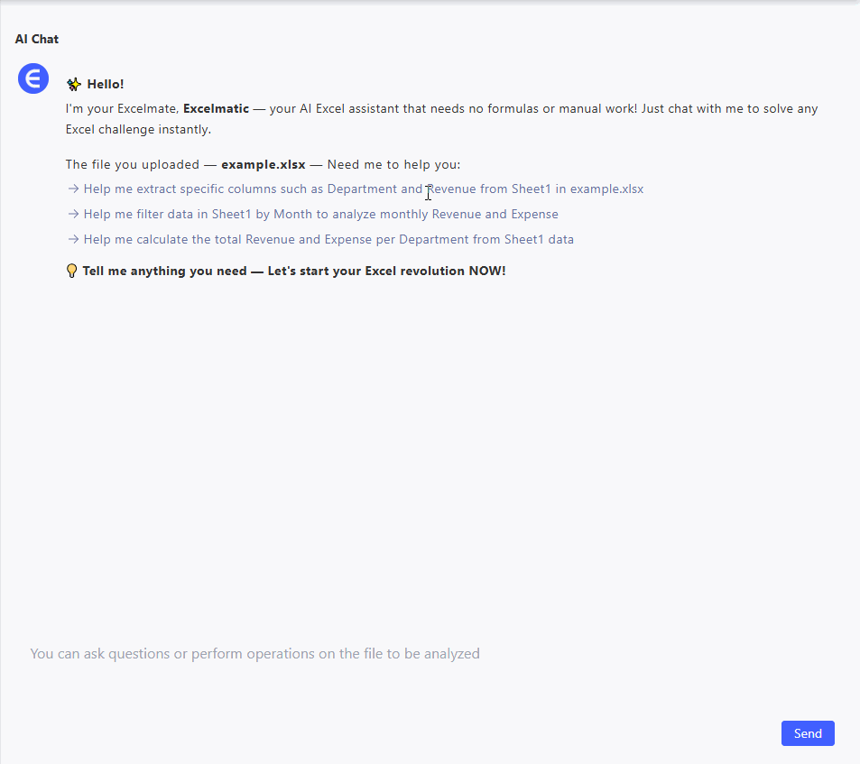Click the arrow before the filter data suggestion

coord(73,215)
